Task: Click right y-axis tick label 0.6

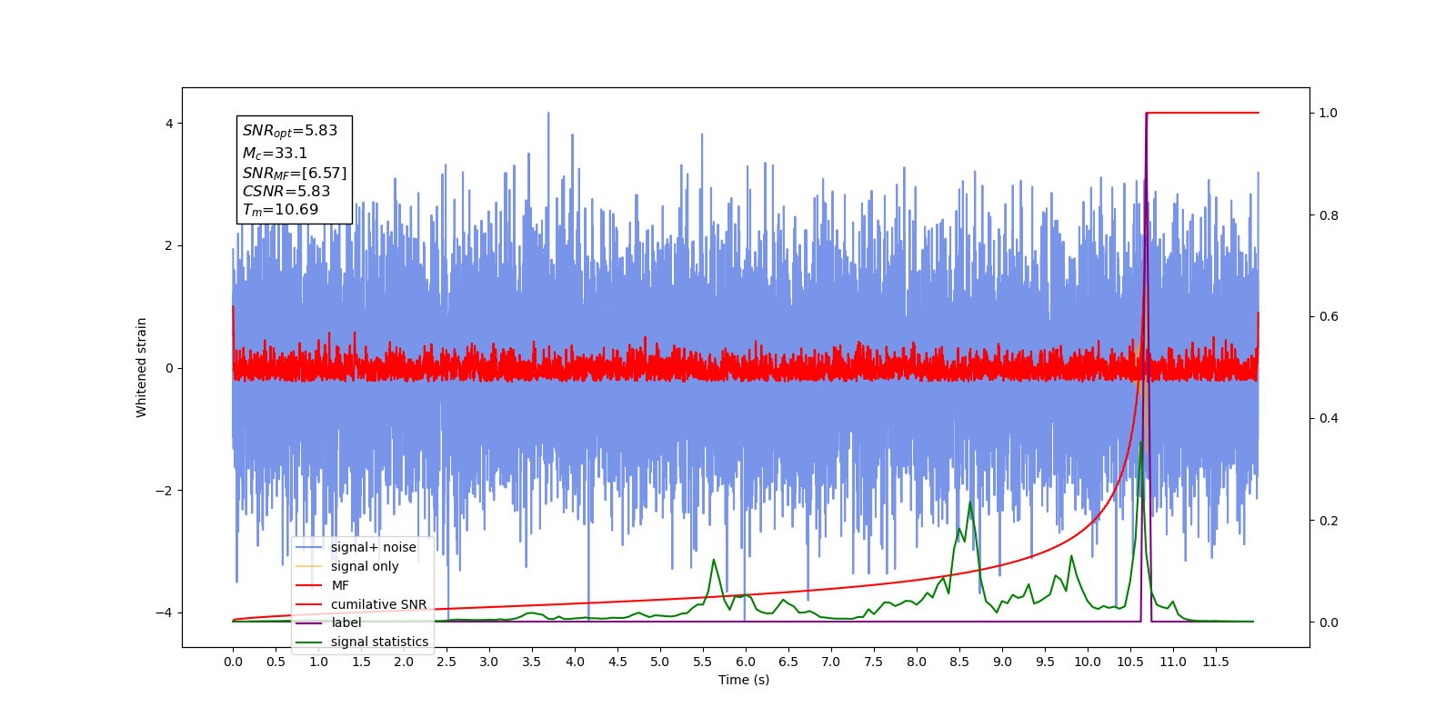Action: 1329,317
